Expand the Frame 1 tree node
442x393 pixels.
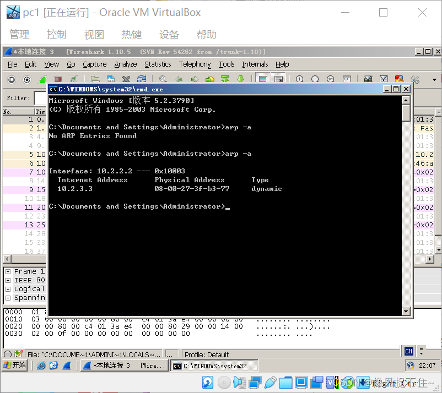point(8,272)
